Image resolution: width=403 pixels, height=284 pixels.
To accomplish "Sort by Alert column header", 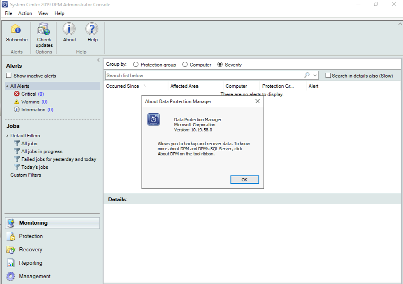I will [x=313, y=86].
